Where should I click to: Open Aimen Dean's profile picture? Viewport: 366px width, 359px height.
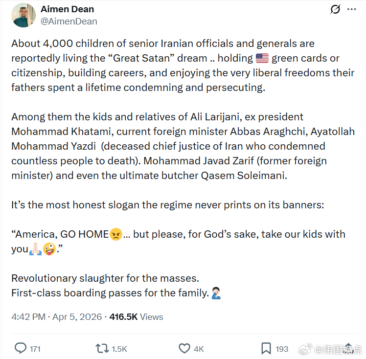23,15
